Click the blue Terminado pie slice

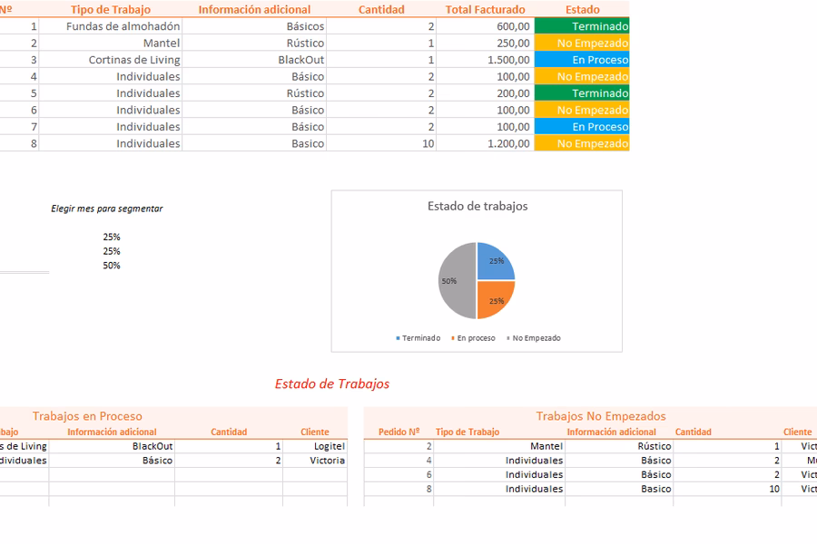coord(495,261)
